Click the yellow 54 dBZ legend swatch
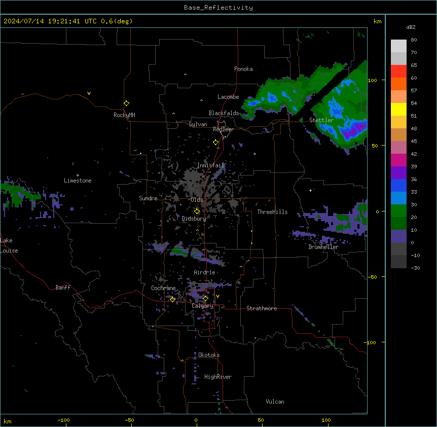 pos(398,109)
